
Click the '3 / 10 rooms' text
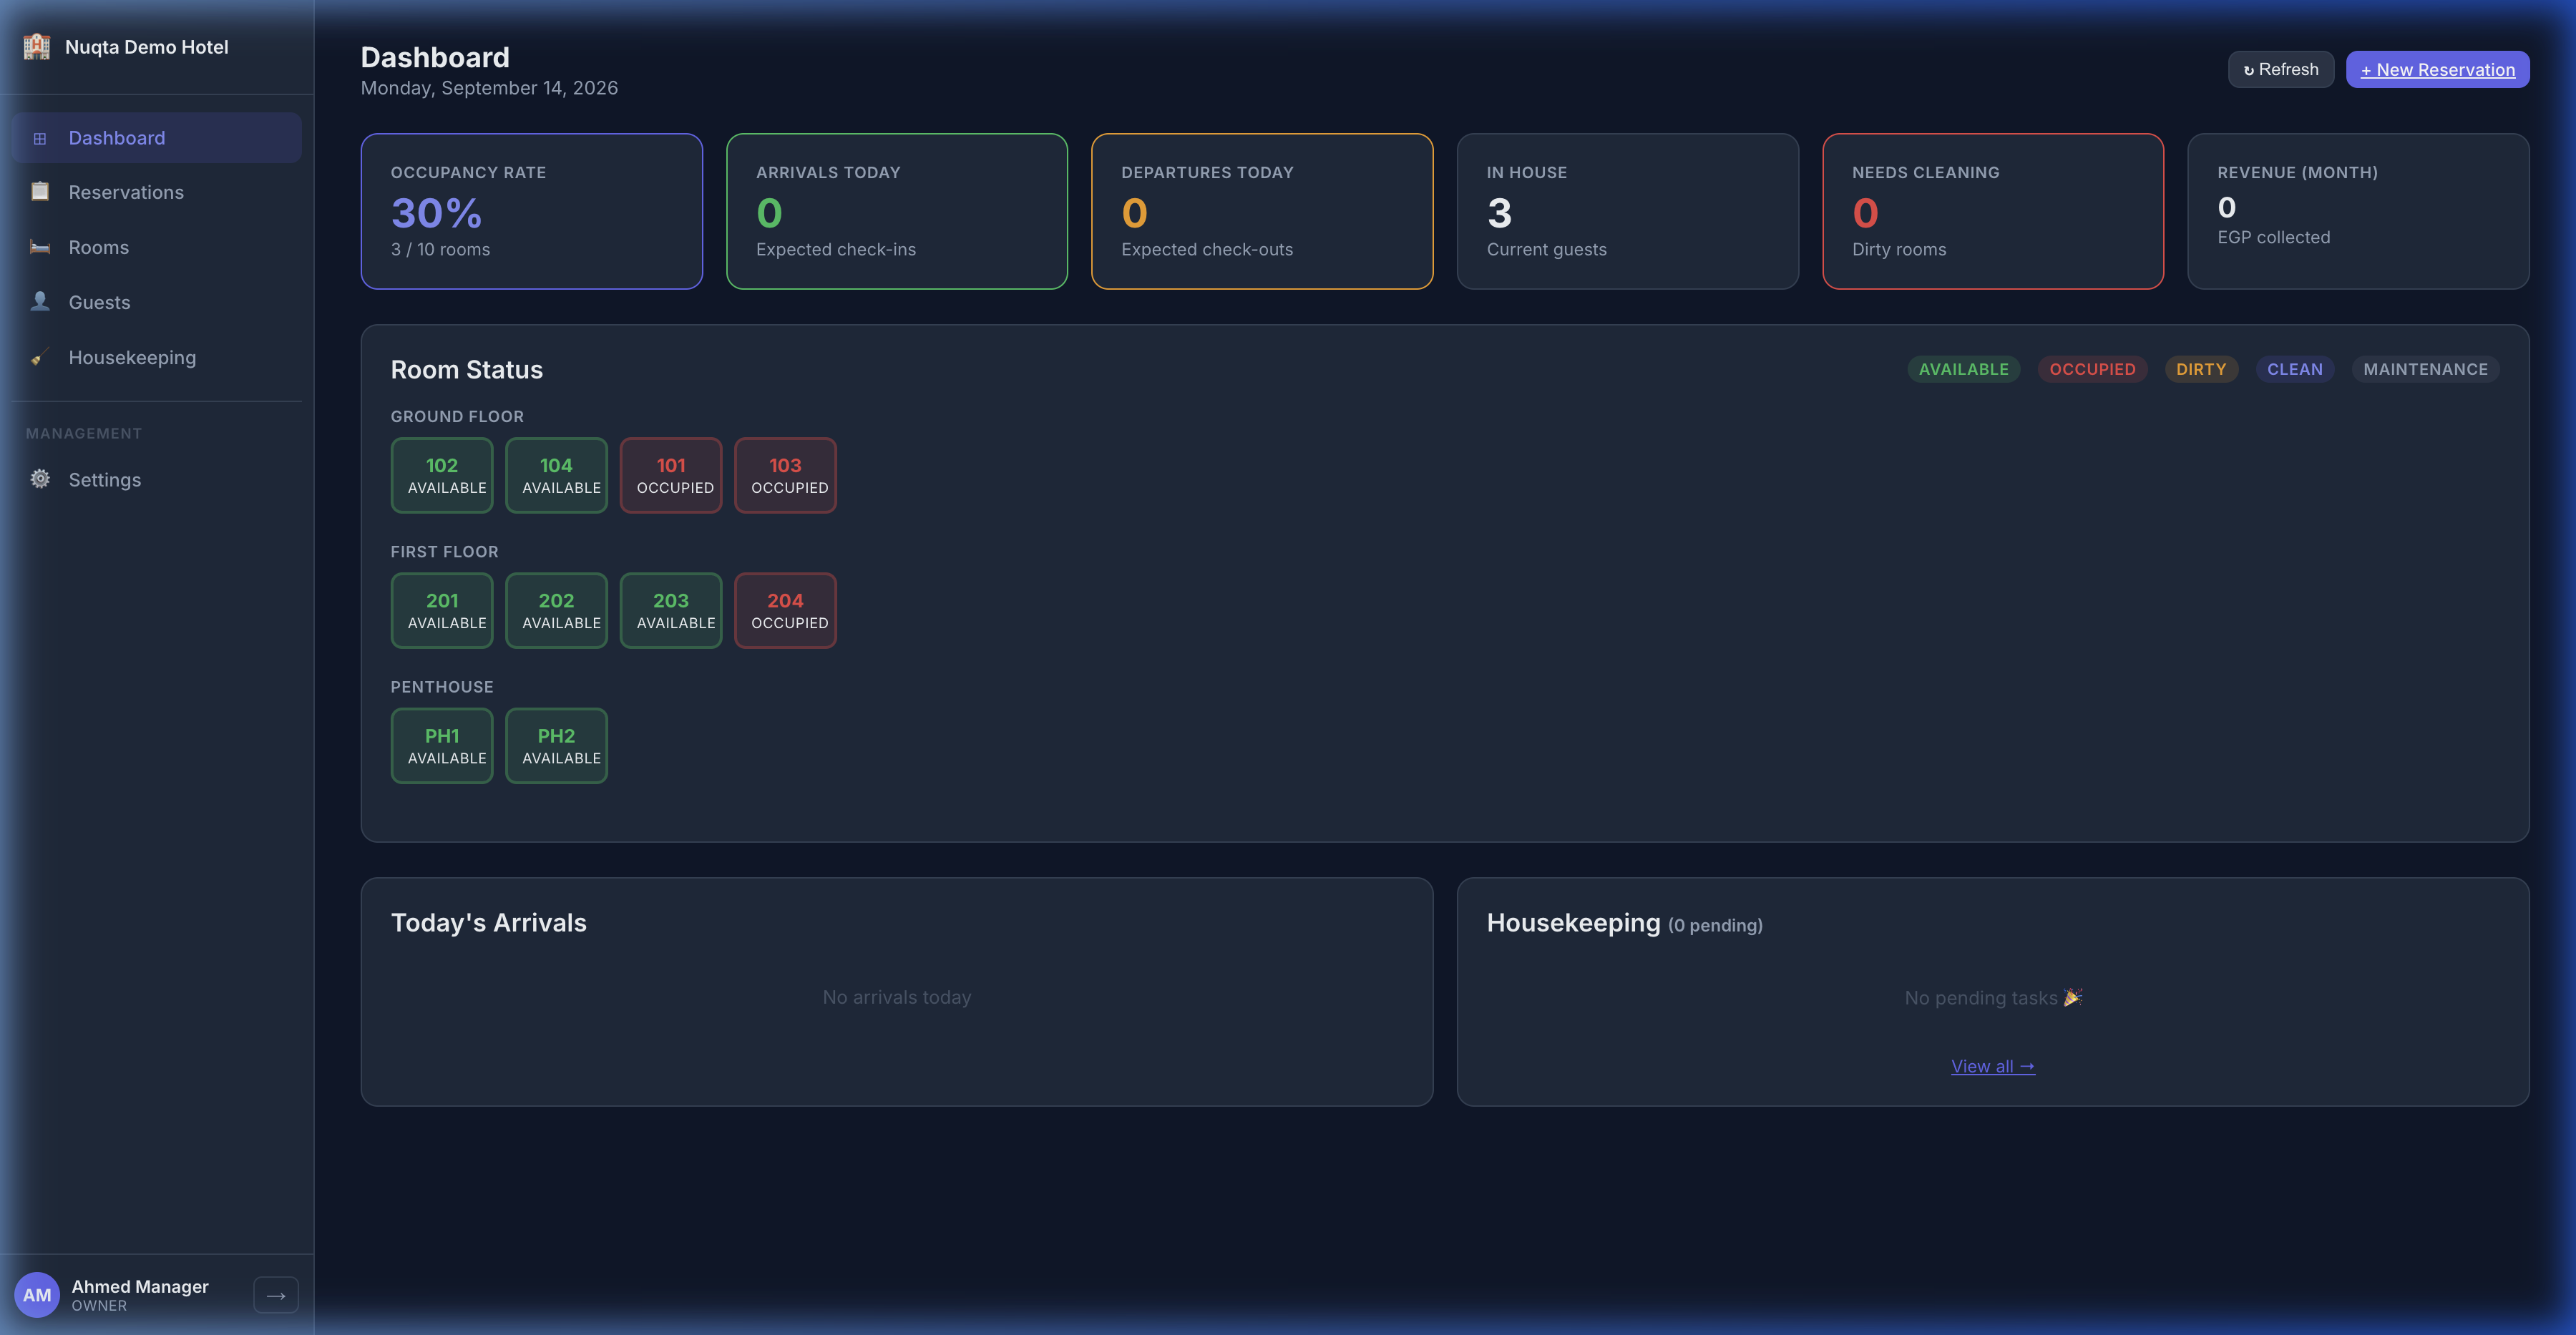pyautogui.click(x=441, y=249)
